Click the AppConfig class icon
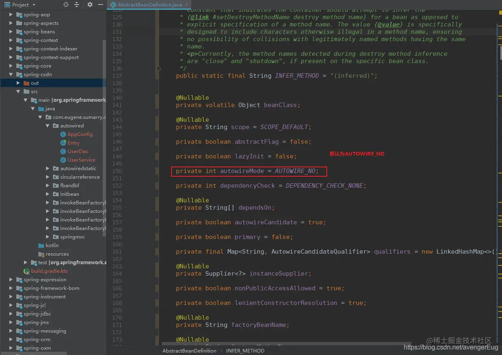The width and height of the screenshot is (502, 355). 63,134
